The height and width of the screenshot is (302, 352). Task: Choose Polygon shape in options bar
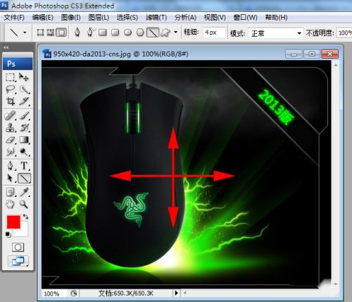(x=140, y=32)
